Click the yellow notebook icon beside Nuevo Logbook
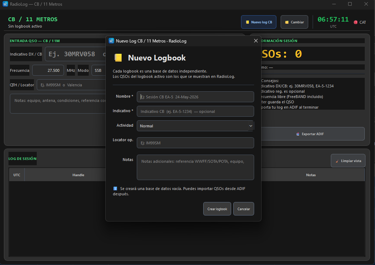375x265 pixels. click(118, 58)
